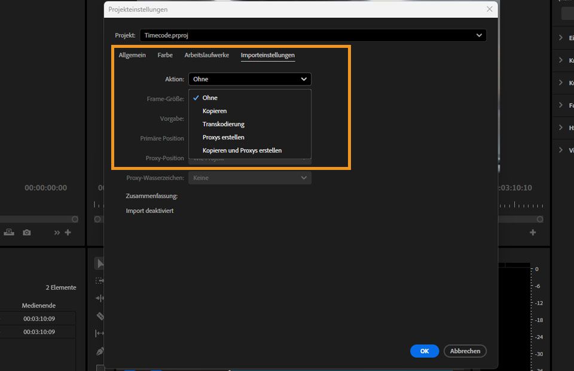Open the Proxy-Wasserzeichen dropdown
This screenshot has width=574, height=371.
point(250,178)
